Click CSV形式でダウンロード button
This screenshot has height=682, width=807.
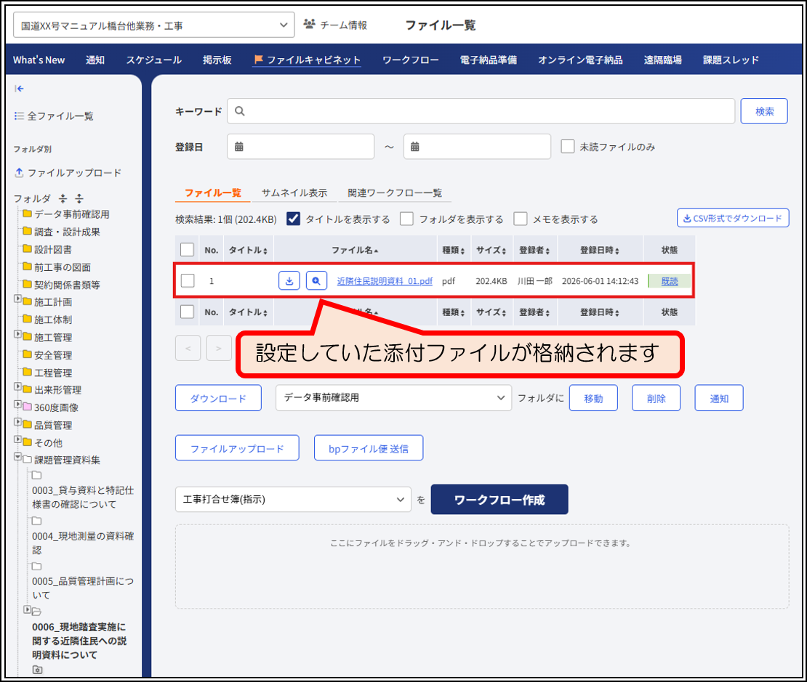coord(733,218)
